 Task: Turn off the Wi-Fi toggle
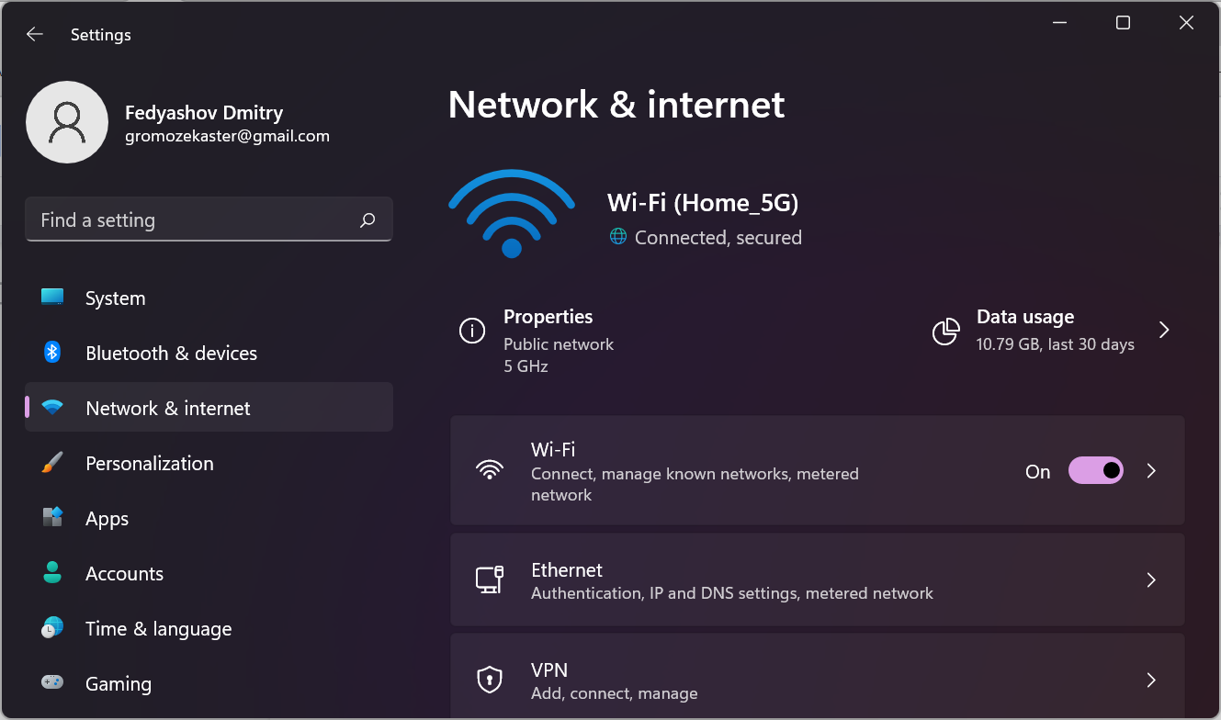coord(1095,471)
